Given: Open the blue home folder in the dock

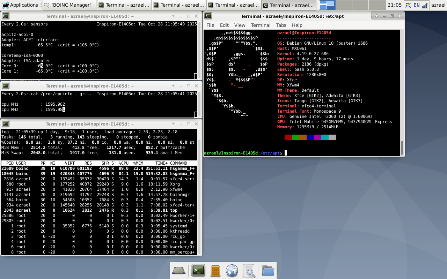Looking at the screenshot, I should tap(268, 271).
